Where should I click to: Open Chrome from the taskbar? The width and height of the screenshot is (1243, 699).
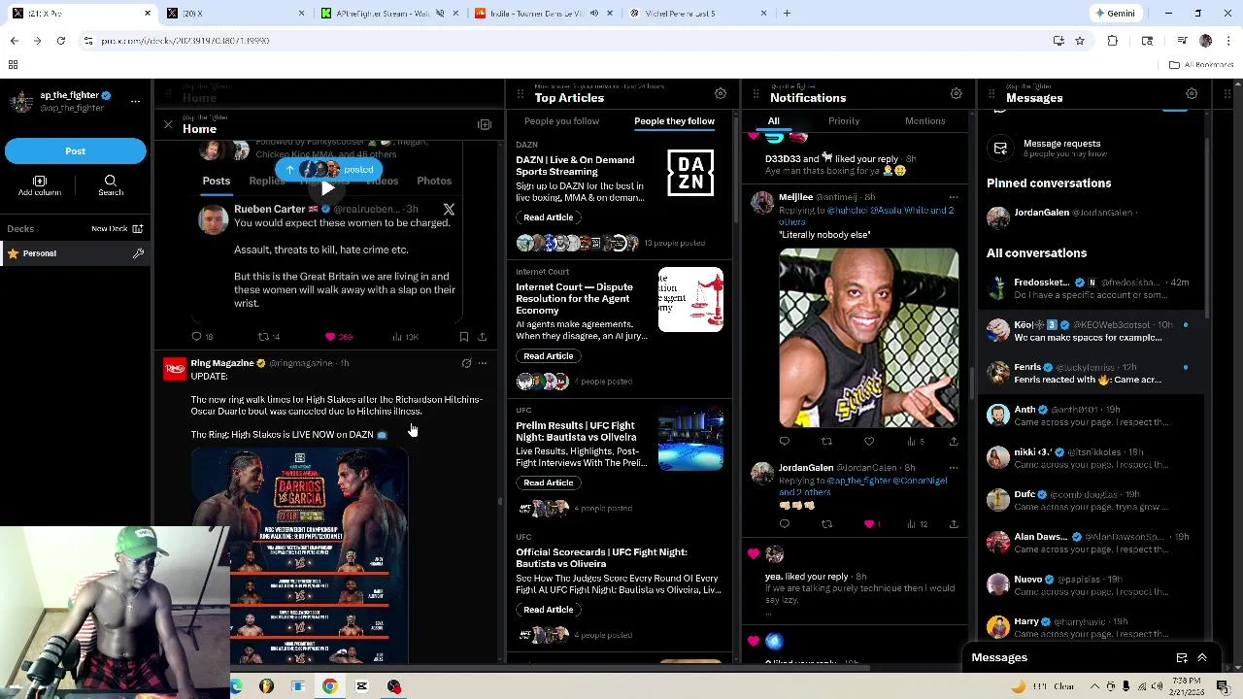coord(330,686)
